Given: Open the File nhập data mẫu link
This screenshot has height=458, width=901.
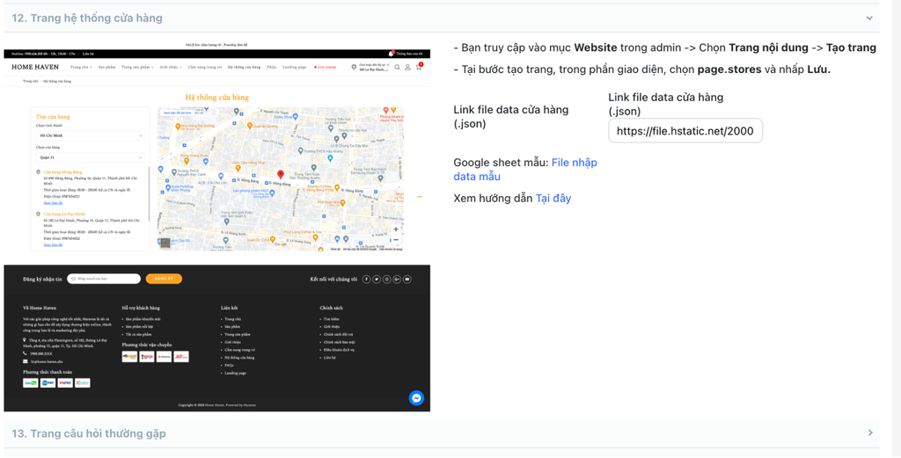Looking at the screenshot, I should (x=524, y=170).
